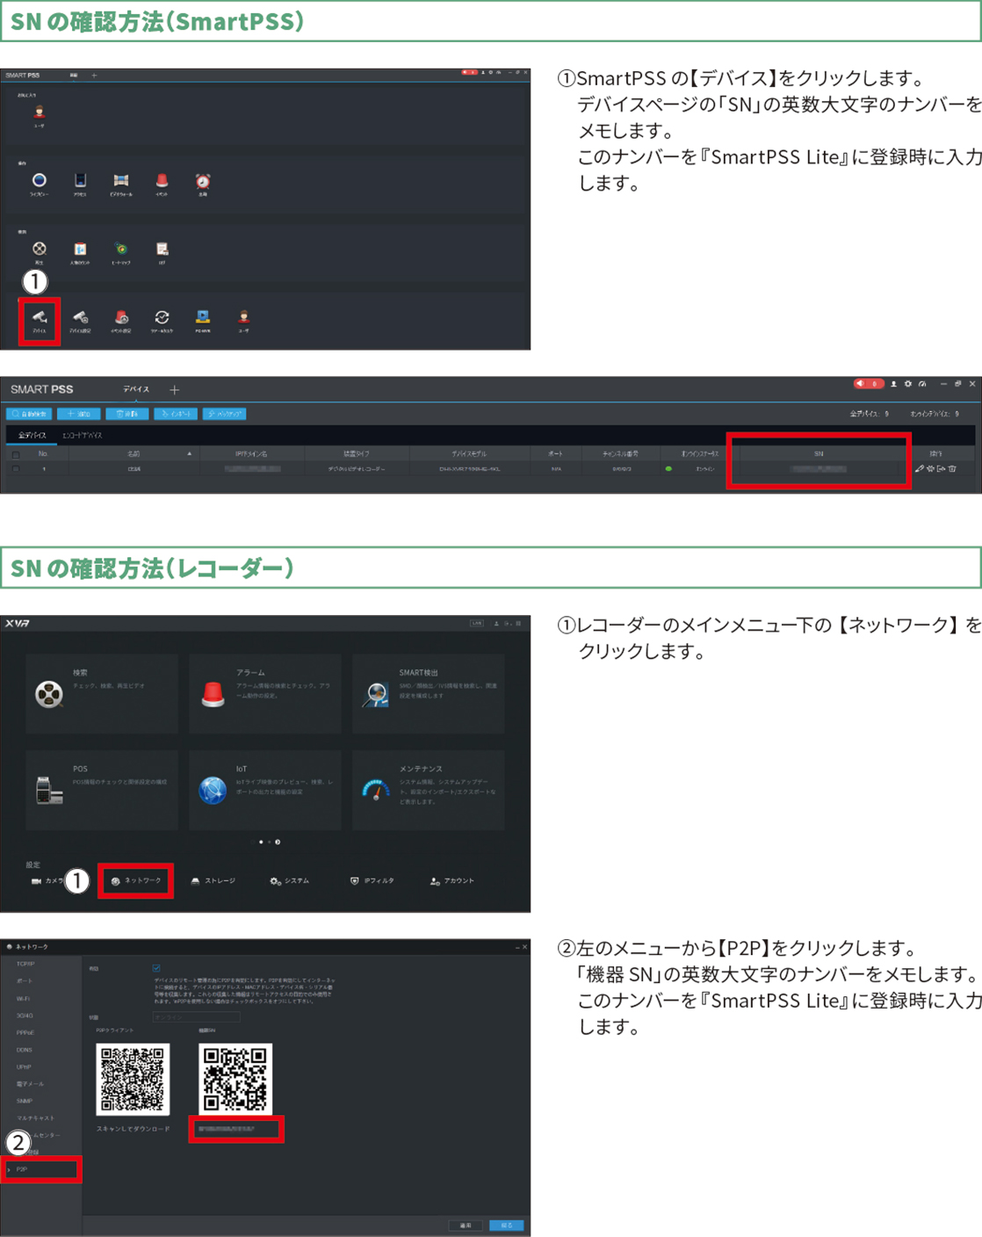Click the 機器SN QR code image

click(x=235, y=1079)
